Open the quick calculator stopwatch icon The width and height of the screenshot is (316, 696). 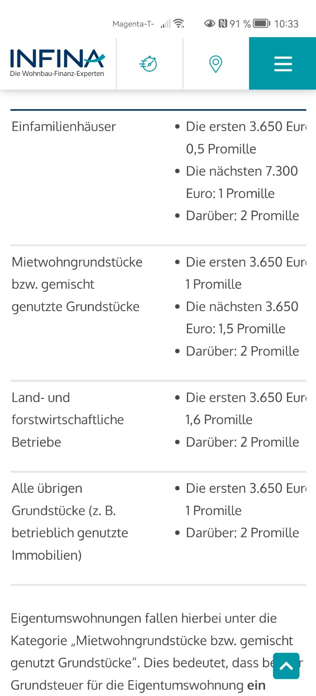click(149, 64)
